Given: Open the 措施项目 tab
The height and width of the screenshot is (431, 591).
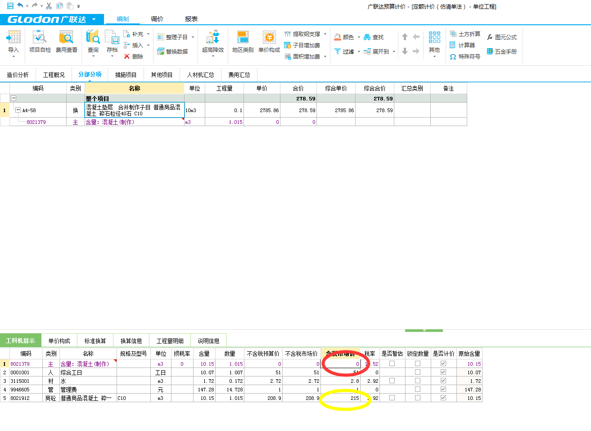Looking at the screenshot, I should click(126, 75).
